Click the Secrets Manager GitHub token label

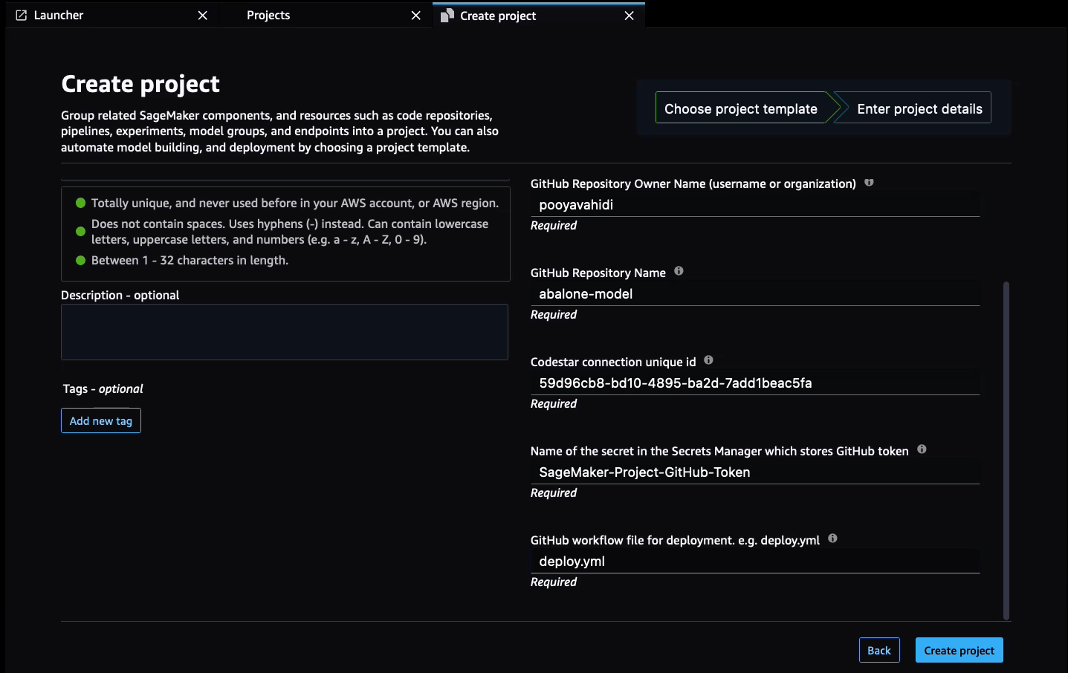pyautogui.click(x=719, y=451)
